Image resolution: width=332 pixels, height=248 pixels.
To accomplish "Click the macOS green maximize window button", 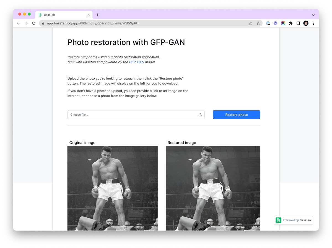I will pyautogui.click(x=29, y=14).
